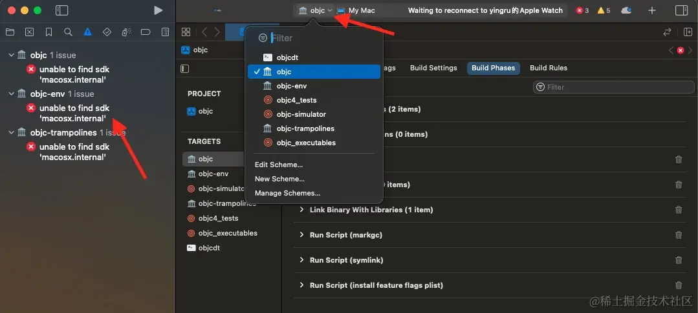The width and height of the screenshot is (698, 313).
Task: Open the Debug navigator icon
Action: coord(126,32)
